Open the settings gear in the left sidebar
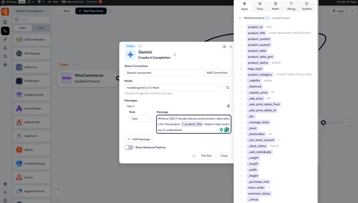The height and width of the screenshot is (203, 358). pos(5,65)
